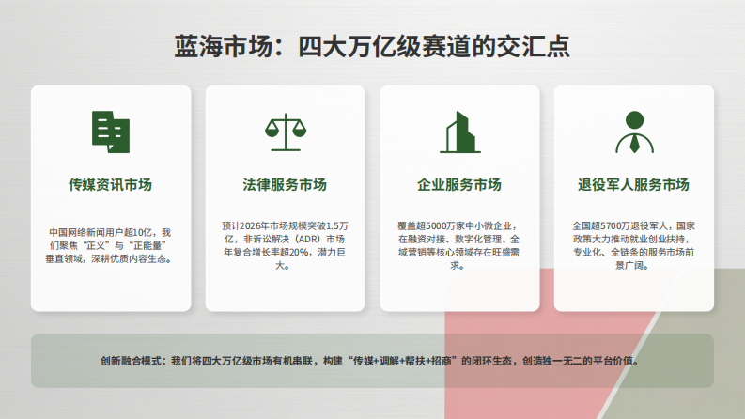The image size is (745, 419).
Task: Click the balance scales icon above 法律服务市场
Action: click(x=285, y=132)
